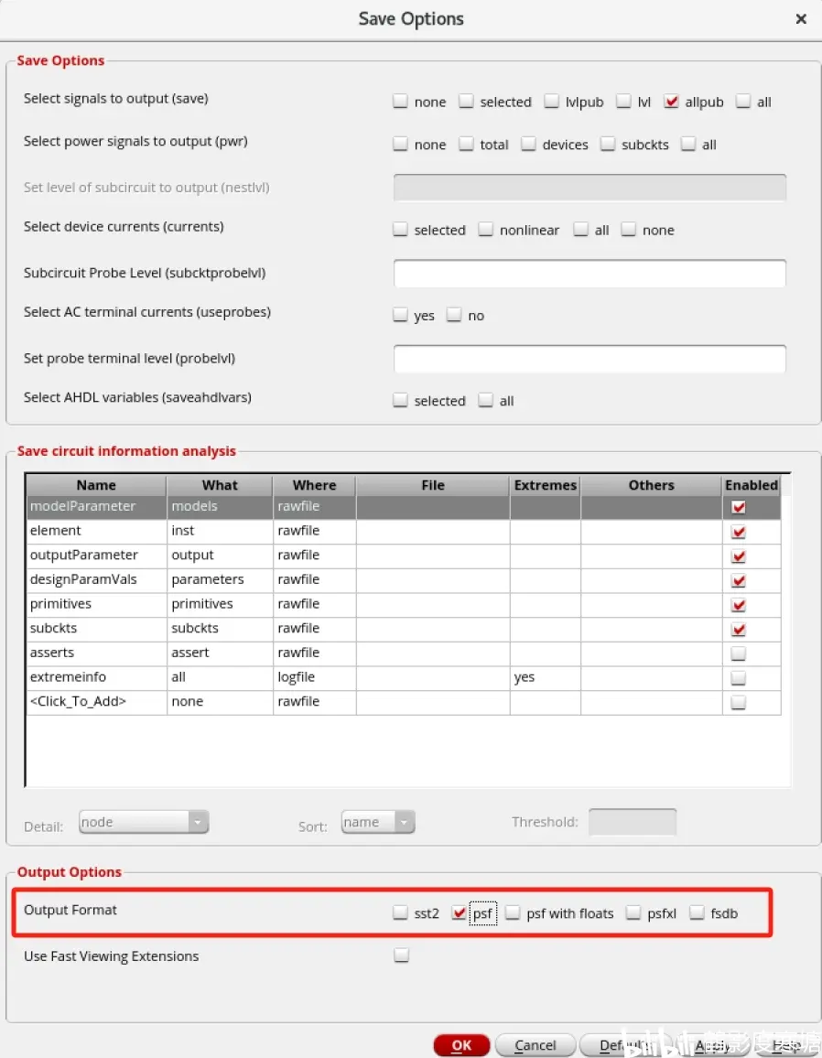The image size is (822, 1058).
Task: Check 'all' for device currents
Action: pyautogui.click(x=580, y=230)
